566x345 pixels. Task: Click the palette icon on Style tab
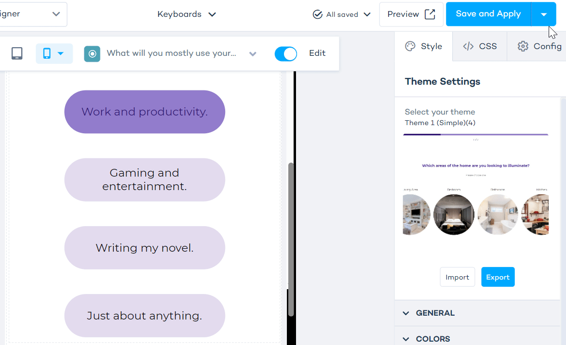(410, 46)
